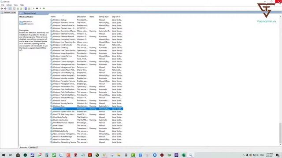Select the WMI Performance Adapter row
Screen dimensions: 282x158
pos(87,123)
